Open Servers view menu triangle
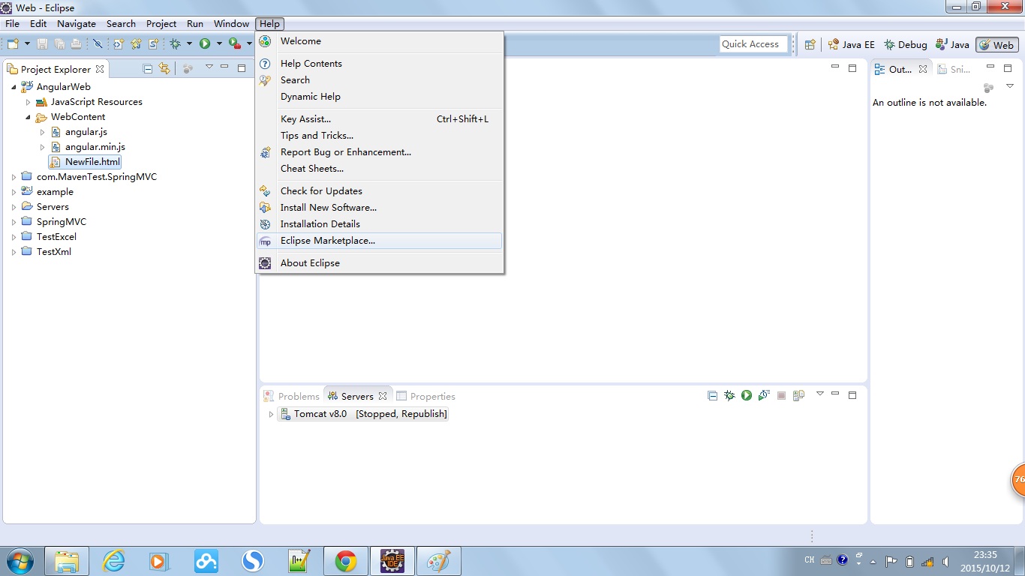The height and width of the screenshot is (576, 1025). click(x=820, y=394)
